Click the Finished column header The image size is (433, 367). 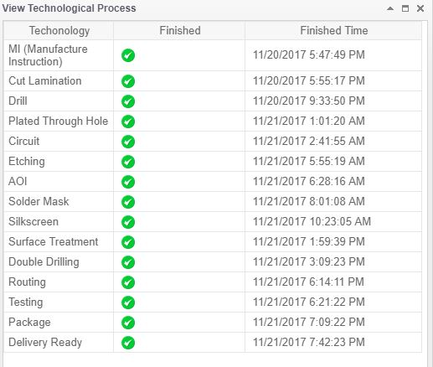coord(180,31)
